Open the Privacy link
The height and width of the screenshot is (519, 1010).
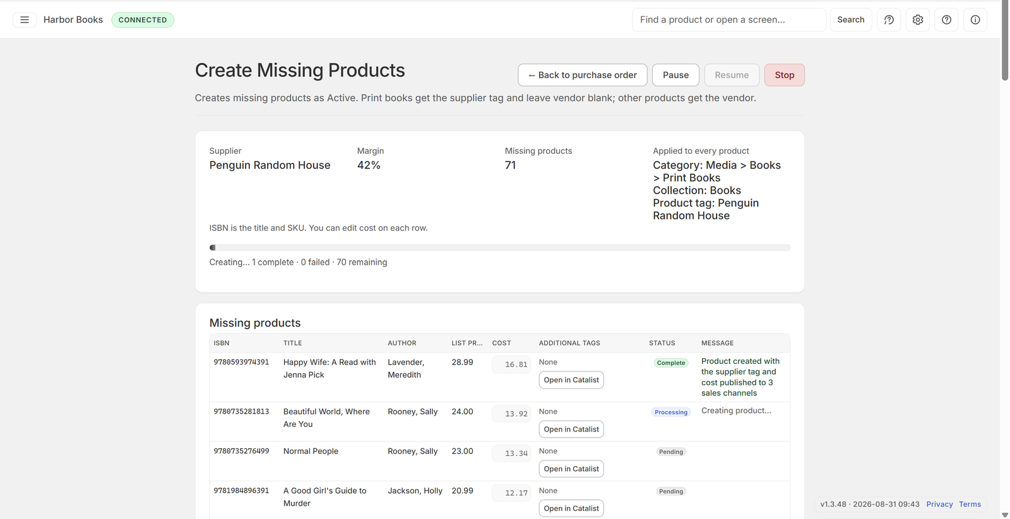coord(939,504)
